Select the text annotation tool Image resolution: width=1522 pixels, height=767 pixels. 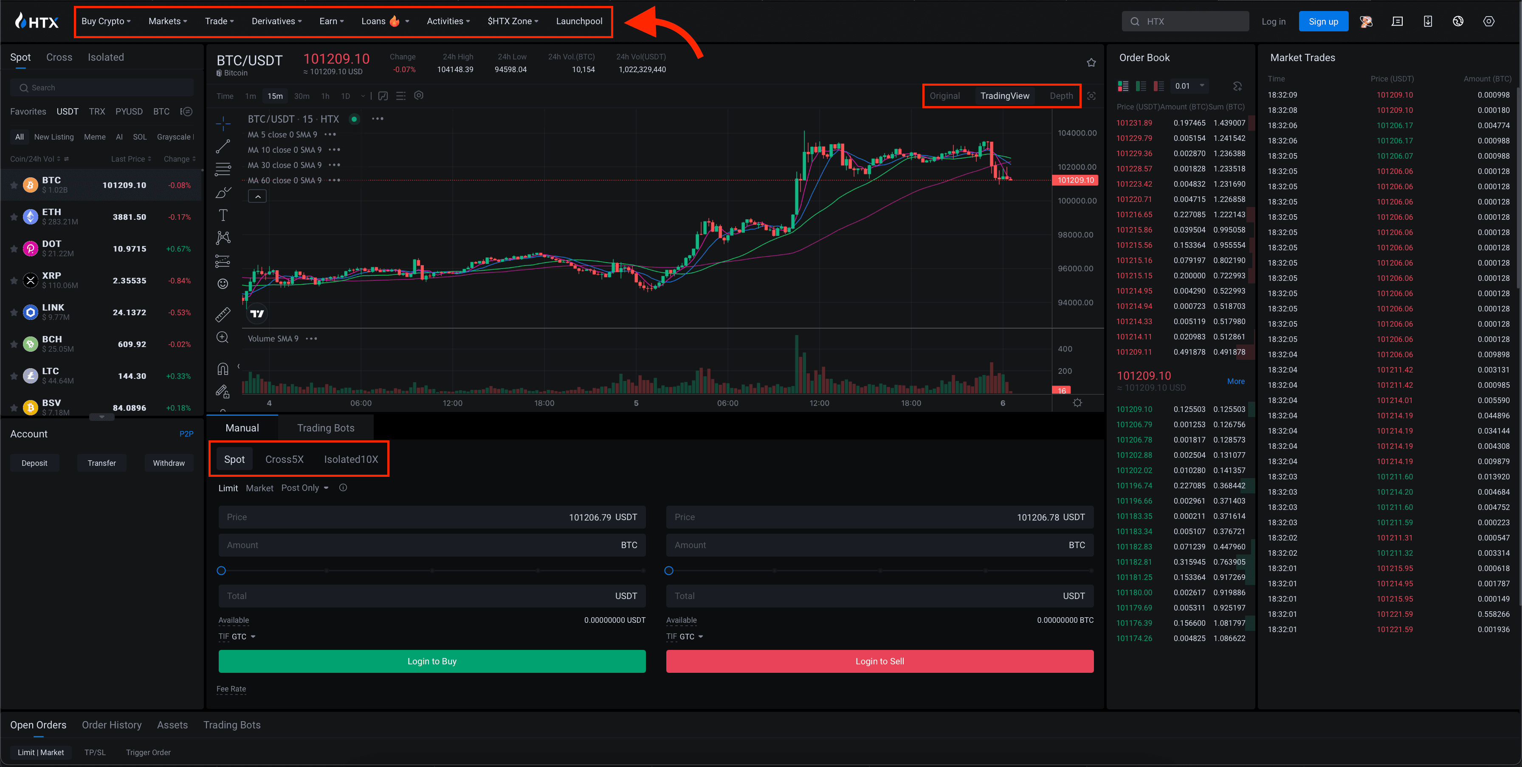point(223,216)
